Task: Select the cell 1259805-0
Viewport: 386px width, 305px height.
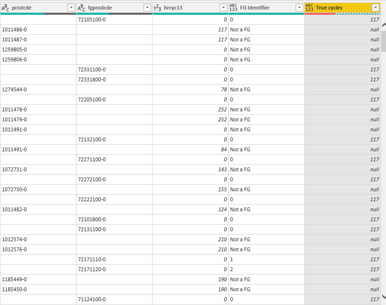Action: pyautogui.click(x=38, y=49)
